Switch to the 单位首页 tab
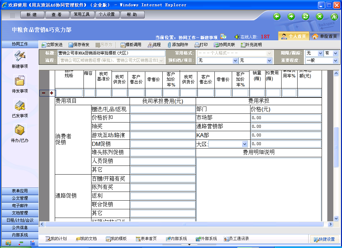342x248 pixels. (325, 36)
